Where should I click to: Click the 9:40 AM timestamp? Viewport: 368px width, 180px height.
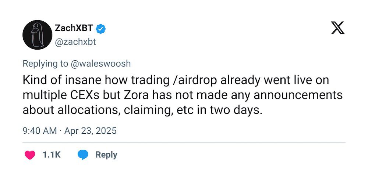coord(40,131)
